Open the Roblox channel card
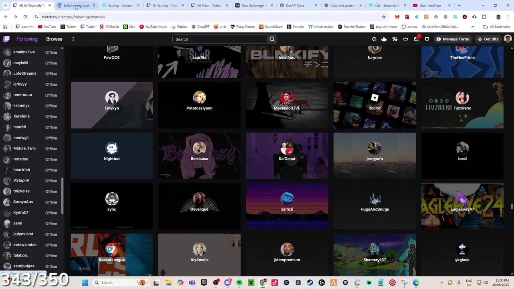Screen dimensions: 514x289 (x=375, y=105)
